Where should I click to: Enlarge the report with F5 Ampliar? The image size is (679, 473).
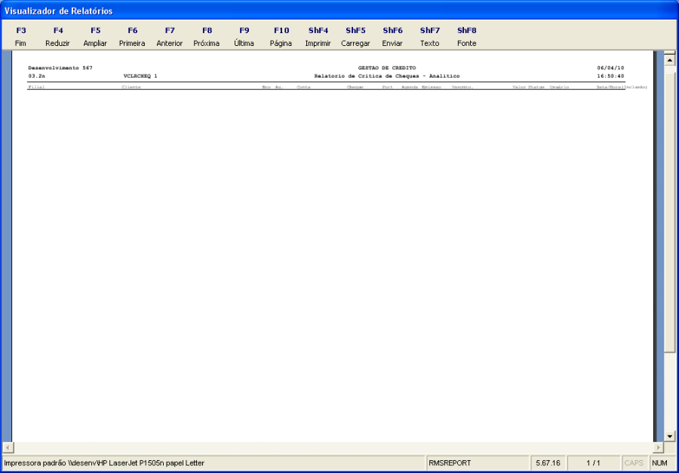(x=95, y=36)
